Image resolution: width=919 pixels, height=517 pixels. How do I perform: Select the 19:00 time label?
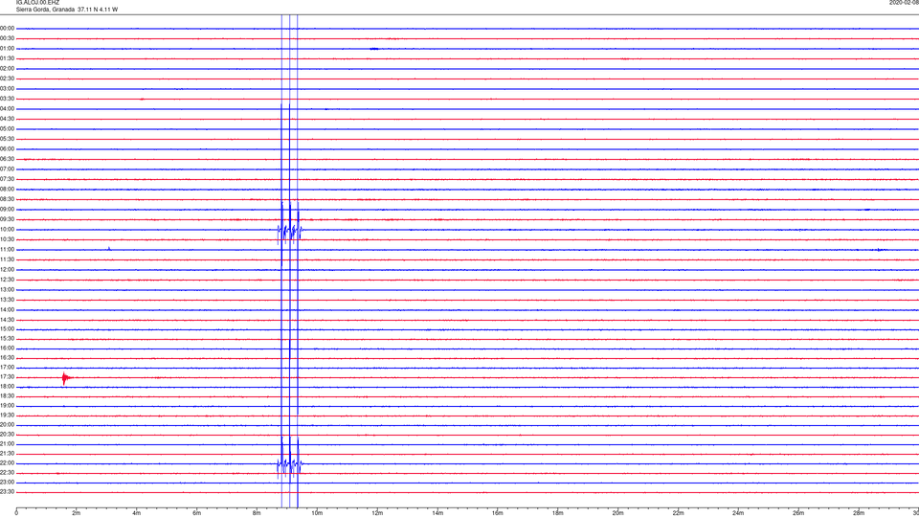click(7, 406)
